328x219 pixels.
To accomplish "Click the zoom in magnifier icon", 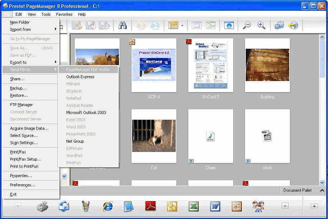I will coord(261,25).
